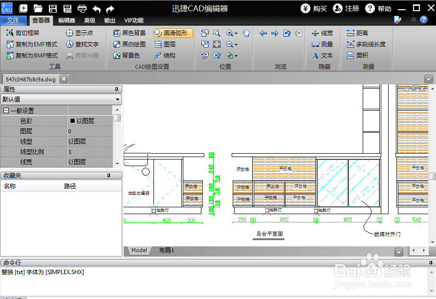Select the 多段线长度 polyline length tool

(x=366, y=44)
